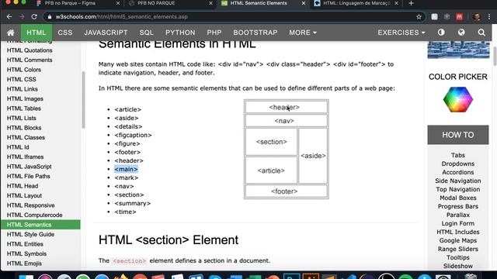Screen dimensions: 497x279
Task: Open HTML CSS in sidebar
Action: click(21, 79)
